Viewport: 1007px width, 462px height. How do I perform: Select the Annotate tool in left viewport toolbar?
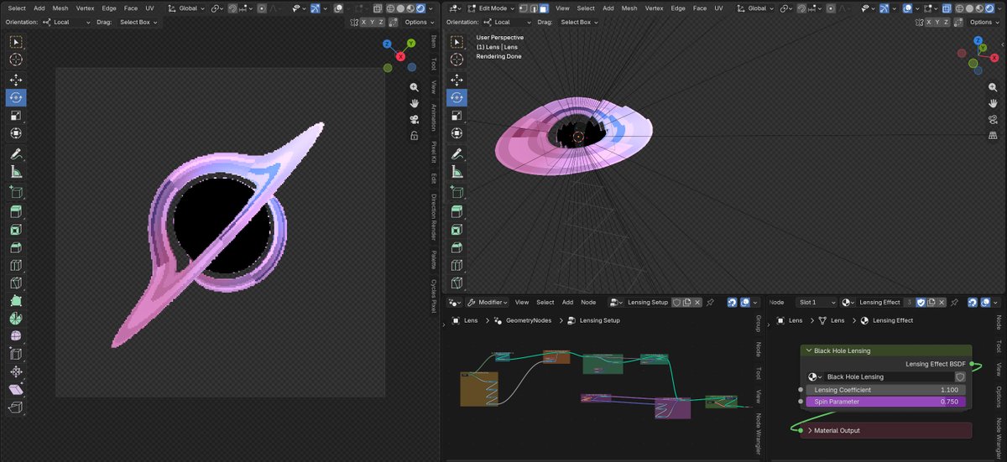coord(16,154)
